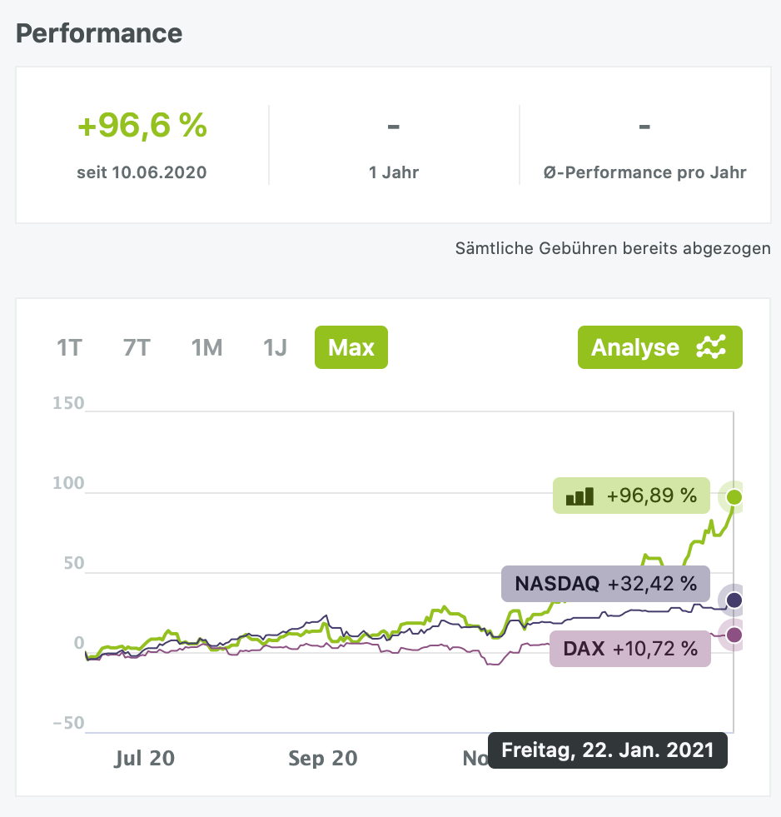Click the dark blue NASDAQ data point

tap(734, 600)
